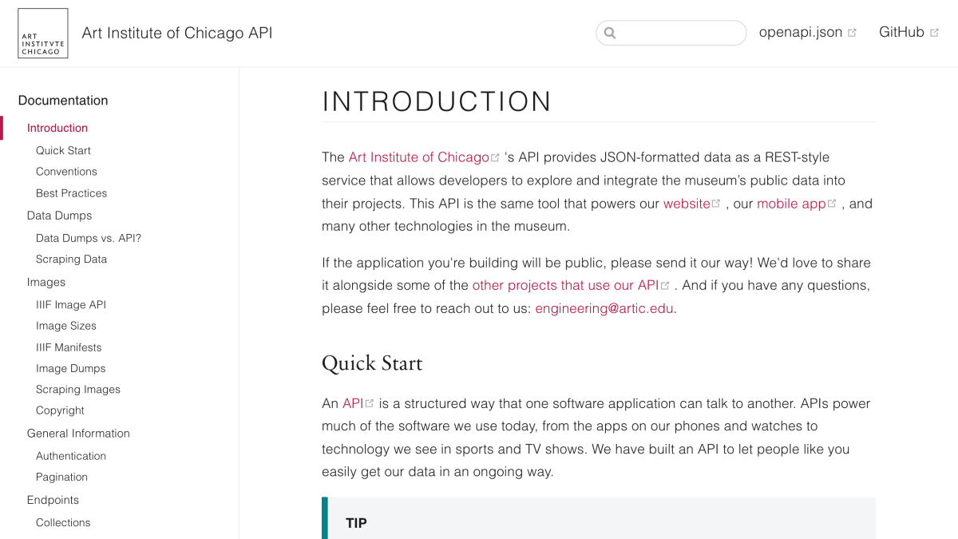Go to Conventions in sidebar
This screenshot has width=958, height=539.
[66, 172]
